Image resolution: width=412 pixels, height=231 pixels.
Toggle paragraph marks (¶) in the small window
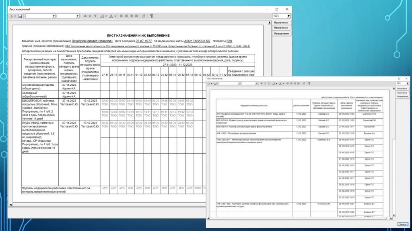pyautogui.click(x=309, y=84)
